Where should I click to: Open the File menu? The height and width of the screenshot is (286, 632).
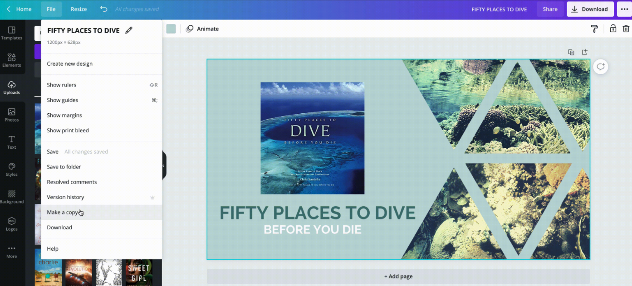pyautogui.click(x=51, y=9)
